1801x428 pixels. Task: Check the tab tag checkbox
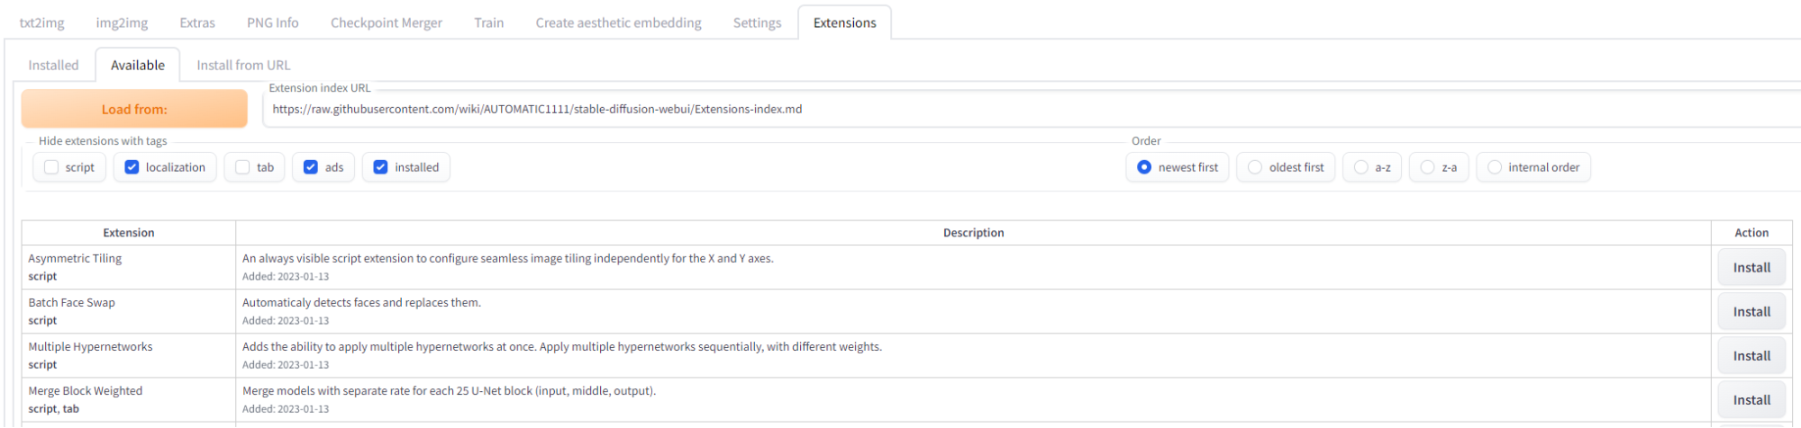(x=242, y=167)
